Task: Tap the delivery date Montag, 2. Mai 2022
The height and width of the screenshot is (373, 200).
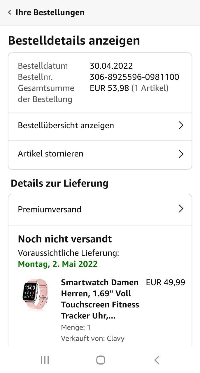Action: 58,264
